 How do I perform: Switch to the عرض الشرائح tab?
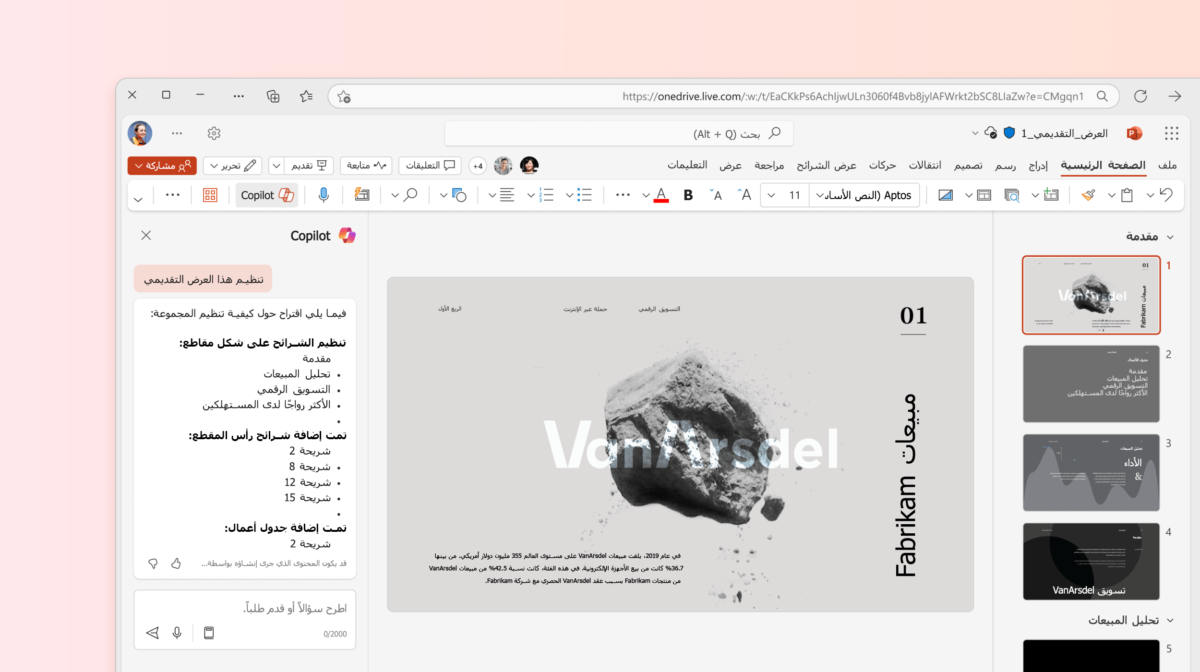click(x=827, y=166)
